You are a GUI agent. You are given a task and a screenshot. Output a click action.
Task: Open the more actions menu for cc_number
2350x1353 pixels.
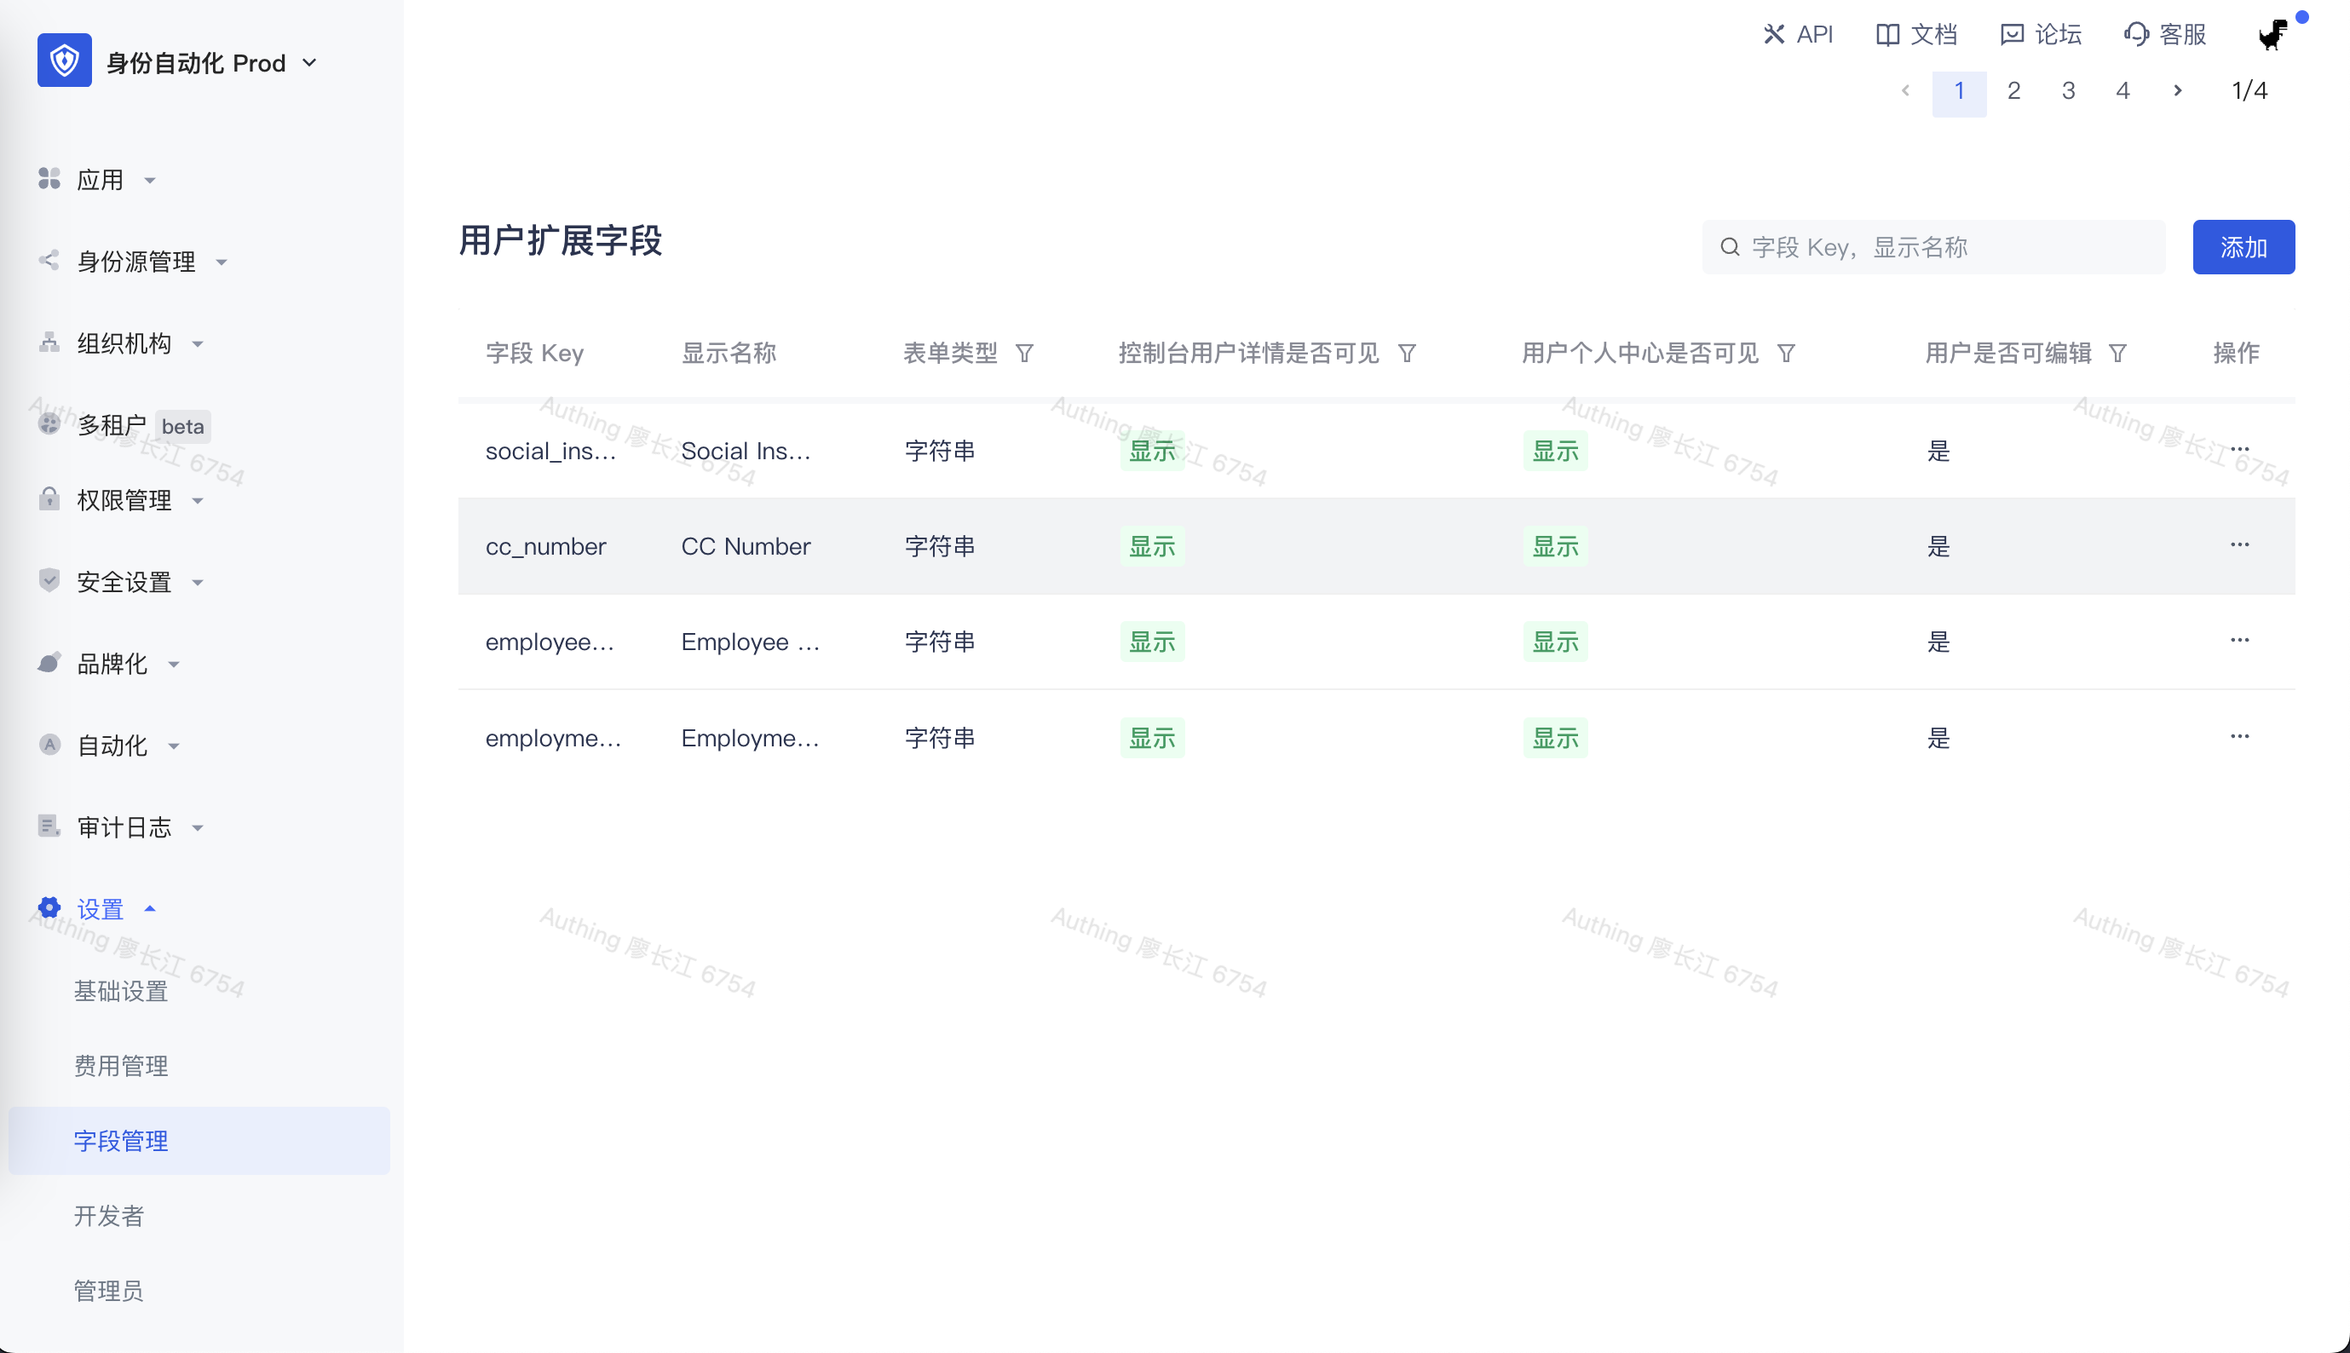2239,544
